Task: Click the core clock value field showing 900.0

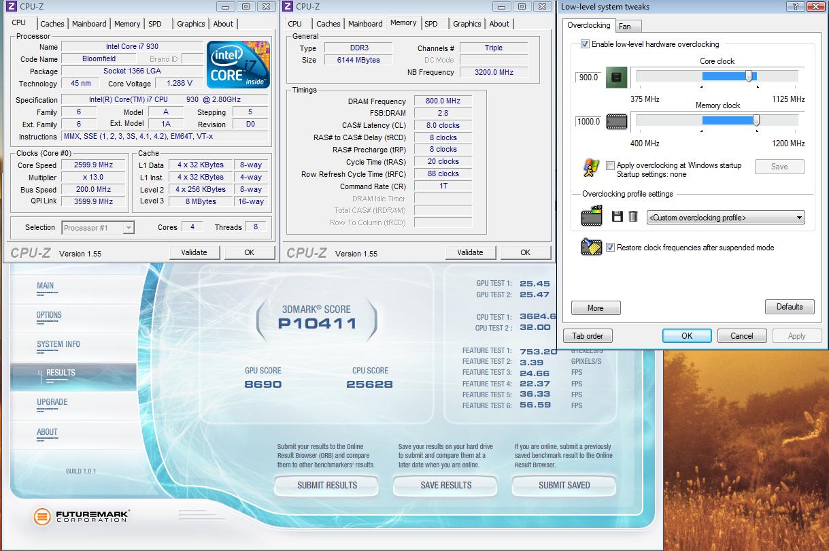Action: coord(588,78)
